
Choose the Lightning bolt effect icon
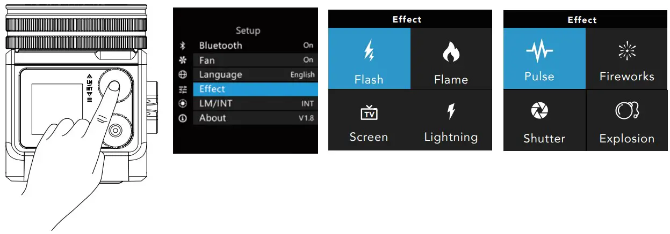click(451, 112)
